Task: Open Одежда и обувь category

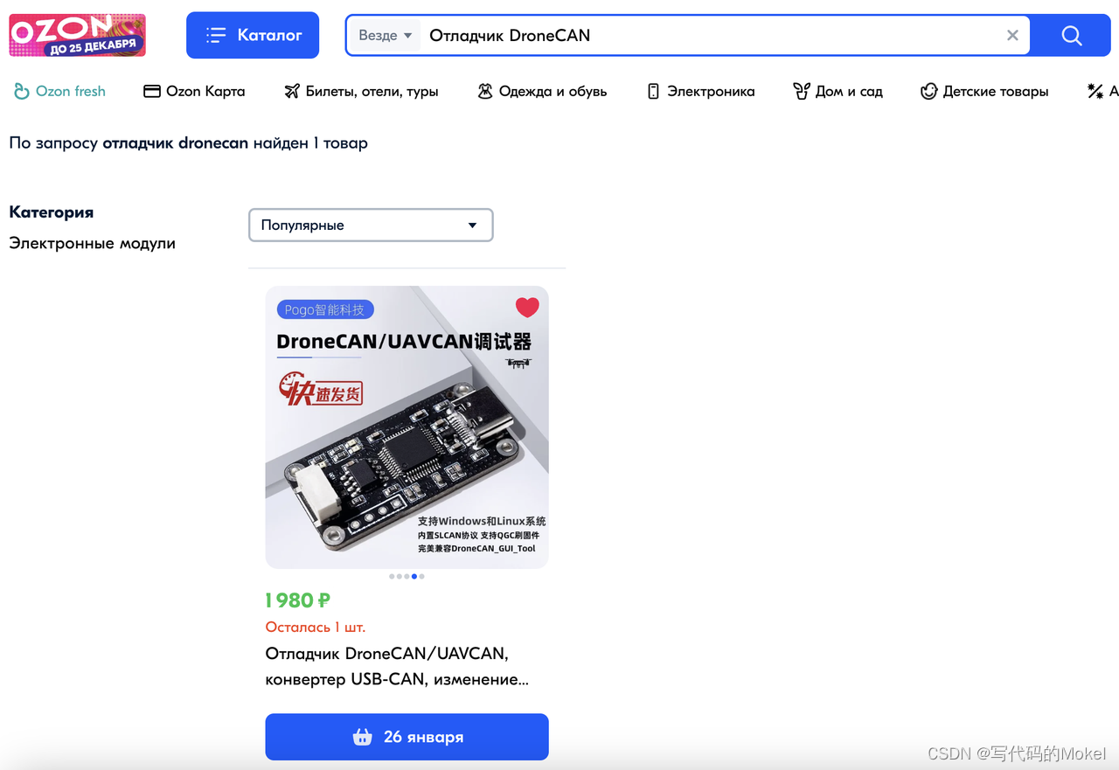Action: [542, 91]
